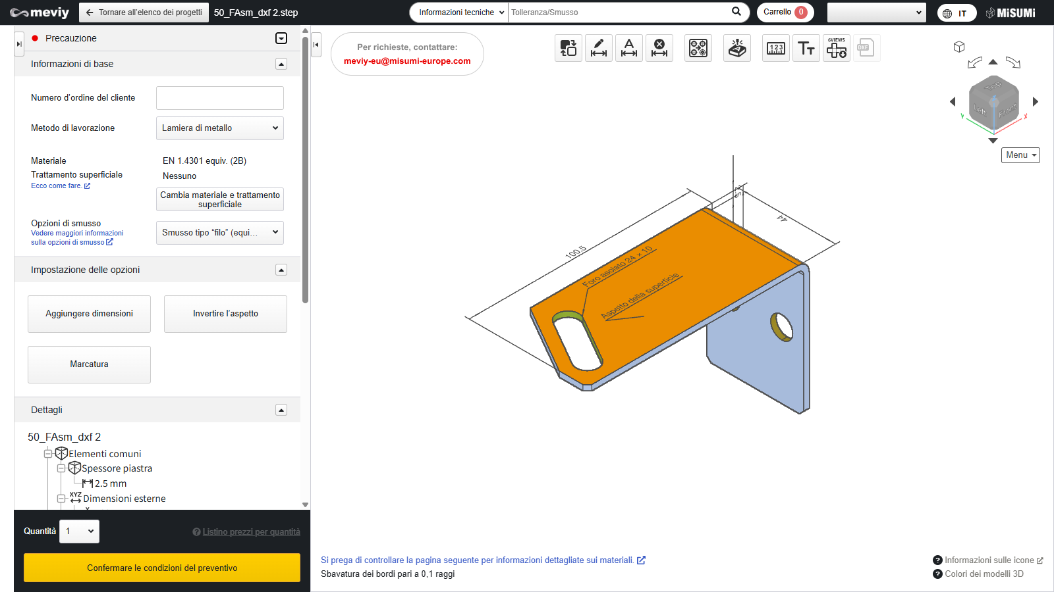Collapse the Impostazione delle opzioni section
Screen dimensions: 1054x592
coord(281,270)
